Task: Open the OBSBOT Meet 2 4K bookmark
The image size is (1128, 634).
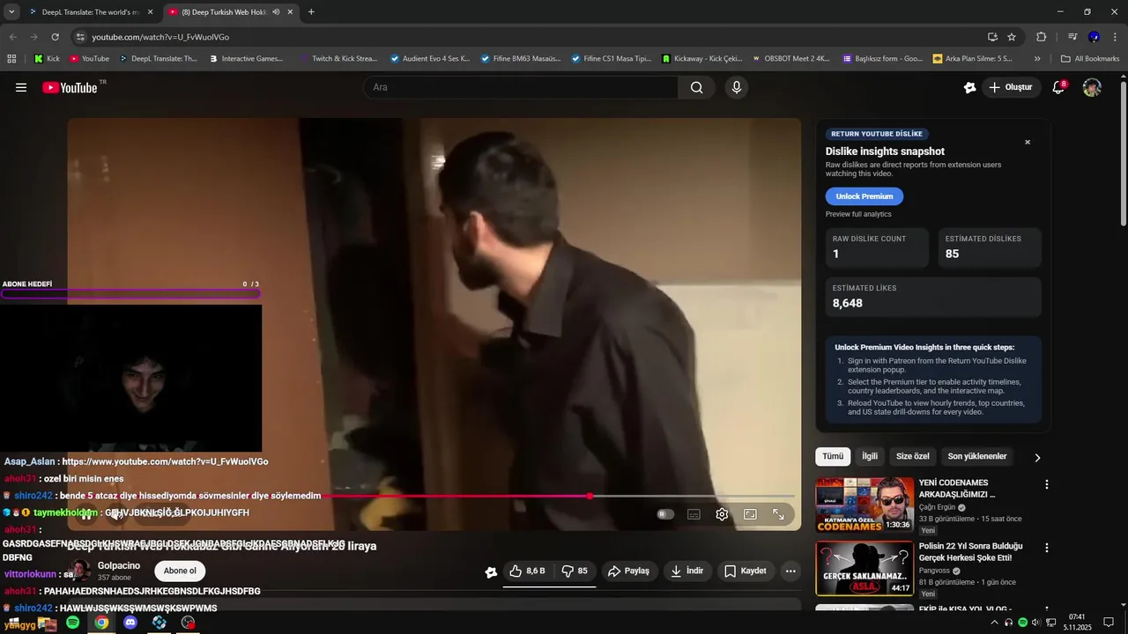Action: [x=790, y=59]
